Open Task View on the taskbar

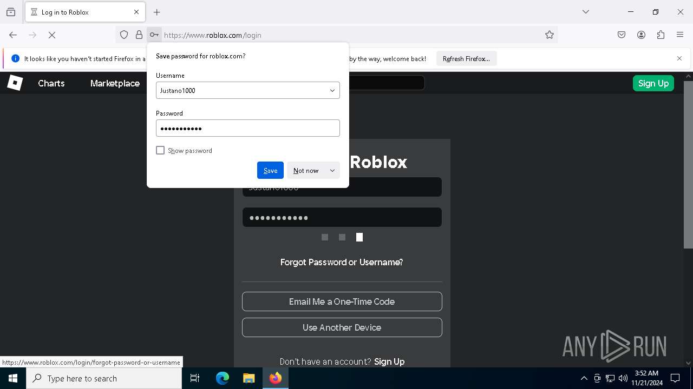(195, 378)
